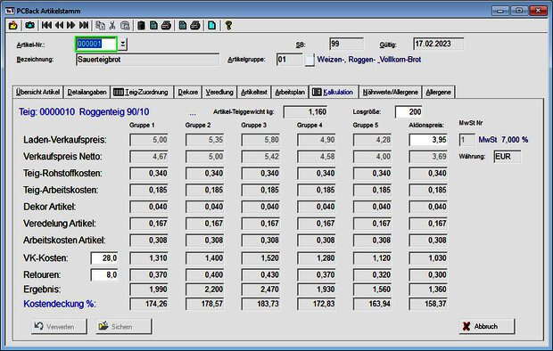Click the Losgröße field with 200
This screenshot has height=351, width=553.
[x=409, y=112]
